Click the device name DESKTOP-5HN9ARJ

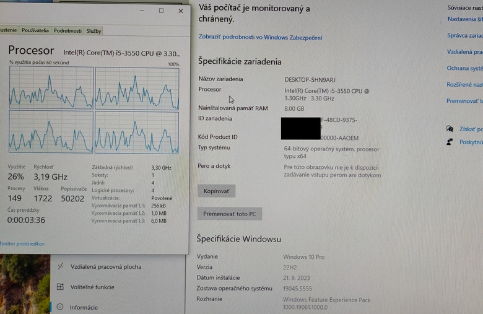[310, 80]
